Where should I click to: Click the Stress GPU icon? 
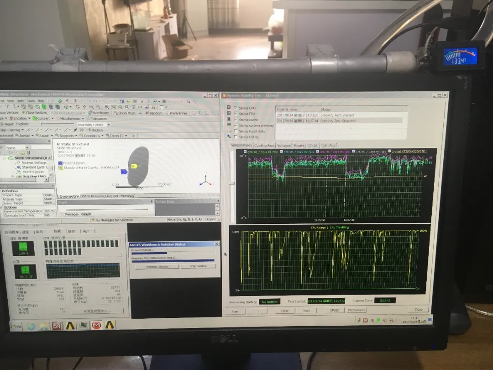(x=229, y=137)
